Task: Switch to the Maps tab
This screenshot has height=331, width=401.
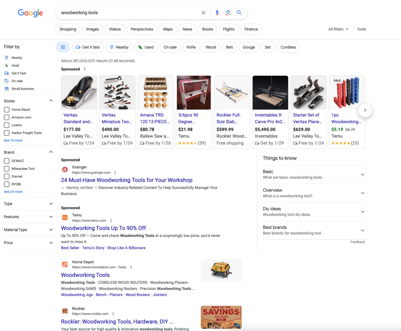Action: pyautogui.click(x=168, y=29)
